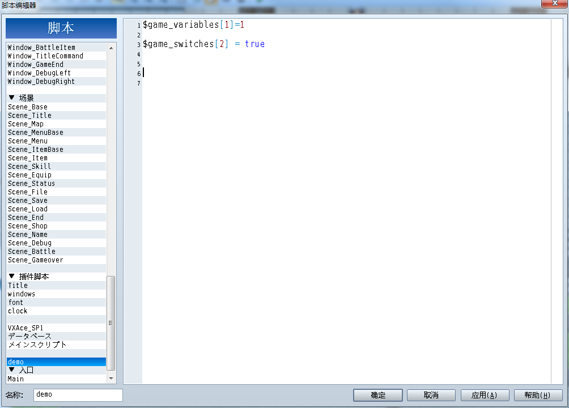This screenshot has width=569, height=408.
Task: Select Scene_Item script
Action: (x=56, y=158)
